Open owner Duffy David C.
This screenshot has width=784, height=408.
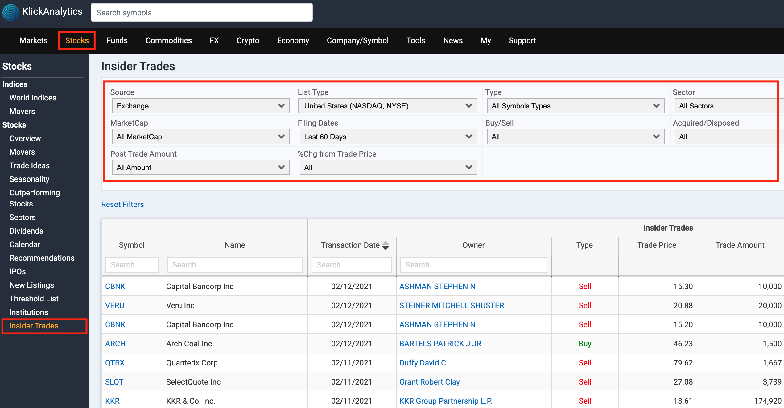[423, 363]
